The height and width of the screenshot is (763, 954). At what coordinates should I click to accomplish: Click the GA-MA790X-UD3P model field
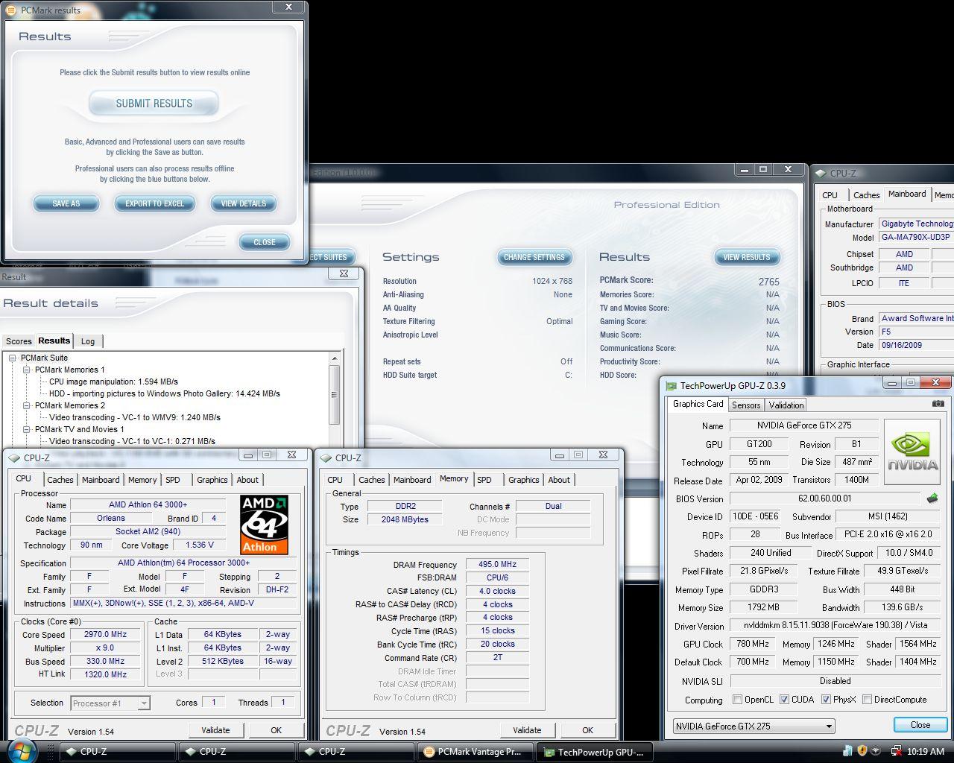pos(916,237)
